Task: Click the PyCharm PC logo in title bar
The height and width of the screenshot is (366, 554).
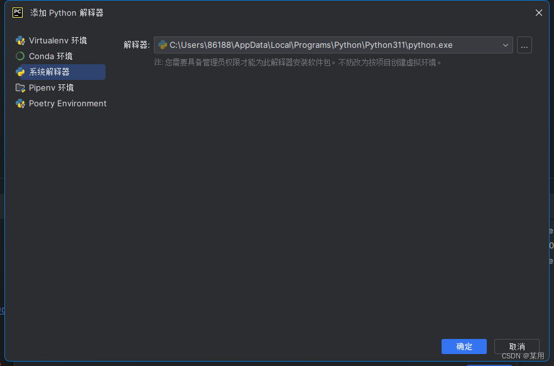Action: (18, 13)
